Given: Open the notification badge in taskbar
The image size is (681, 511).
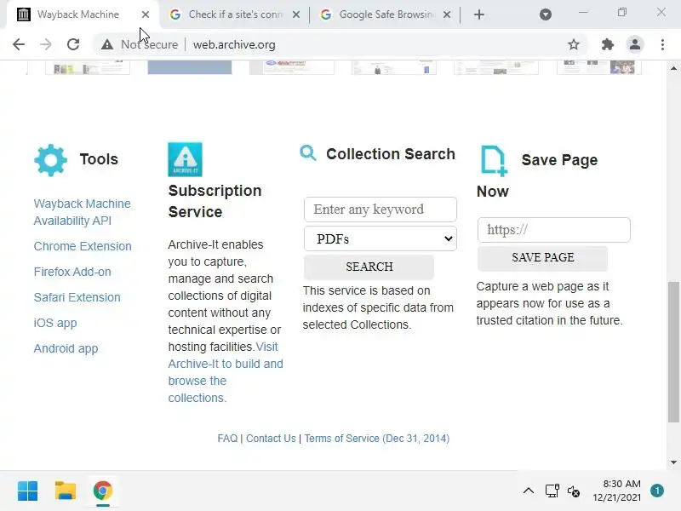Looking at the screenshot, I should click(657, 491).
